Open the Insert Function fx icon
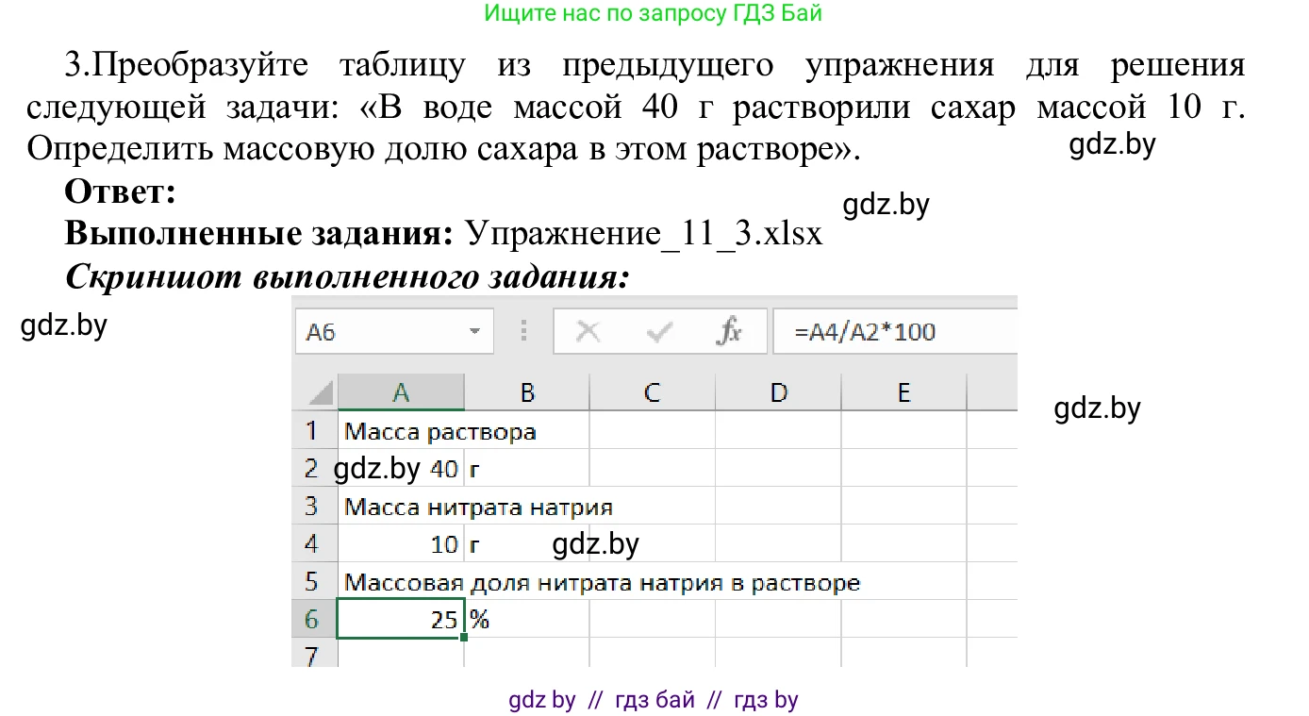The width and height of the screenshot is (1309, 716). [x=730, y=331]
